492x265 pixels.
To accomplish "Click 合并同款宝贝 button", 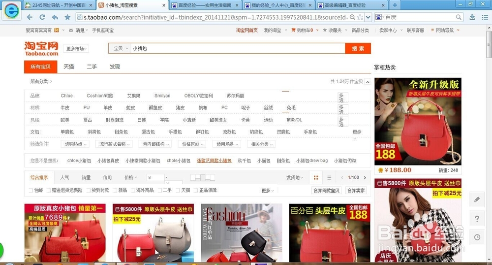I will [x=326, y=190].
